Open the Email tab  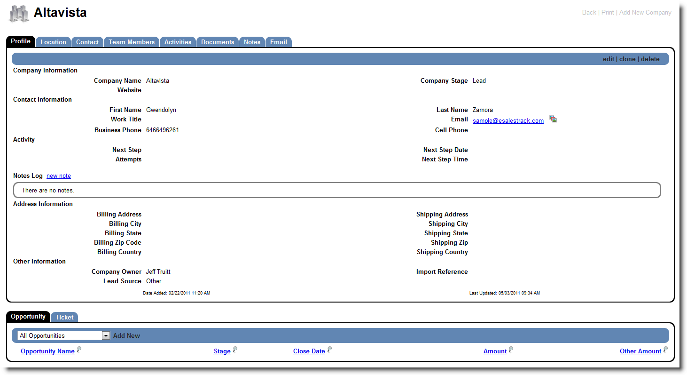tap(279, 42)
